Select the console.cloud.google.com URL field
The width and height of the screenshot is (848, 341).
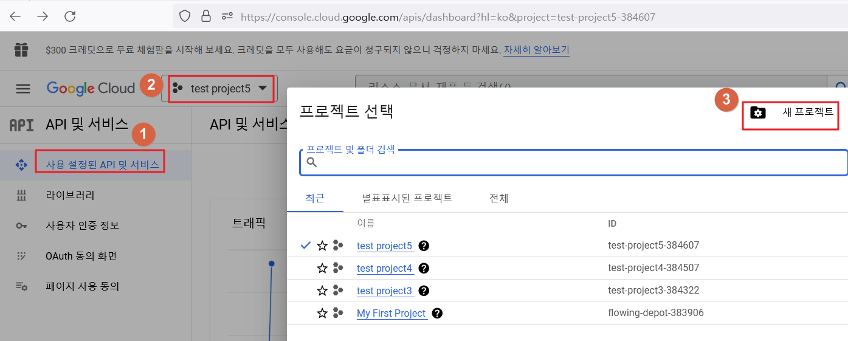pos(448,17)
